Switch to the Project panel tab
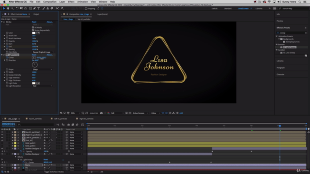This screenshot has height=174, width=310. tap(36, 14)
